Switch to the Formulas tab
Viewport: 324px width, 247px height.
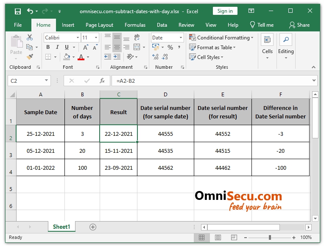[x=135, y=25]
